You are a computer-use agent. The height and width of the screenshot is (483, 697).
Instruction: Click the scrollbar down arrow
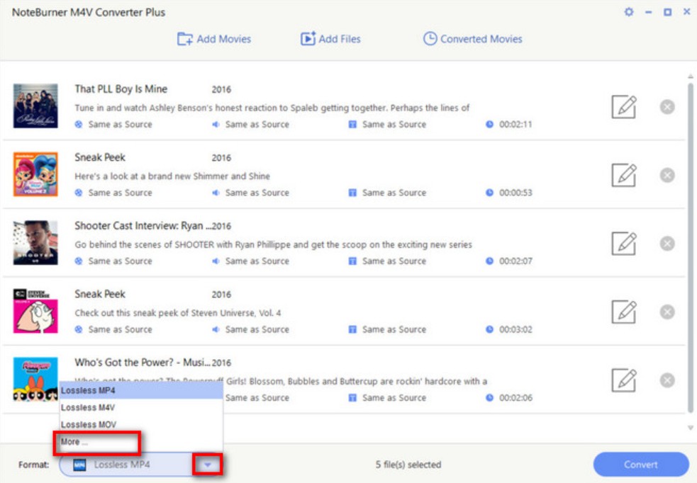coord(691,428)
